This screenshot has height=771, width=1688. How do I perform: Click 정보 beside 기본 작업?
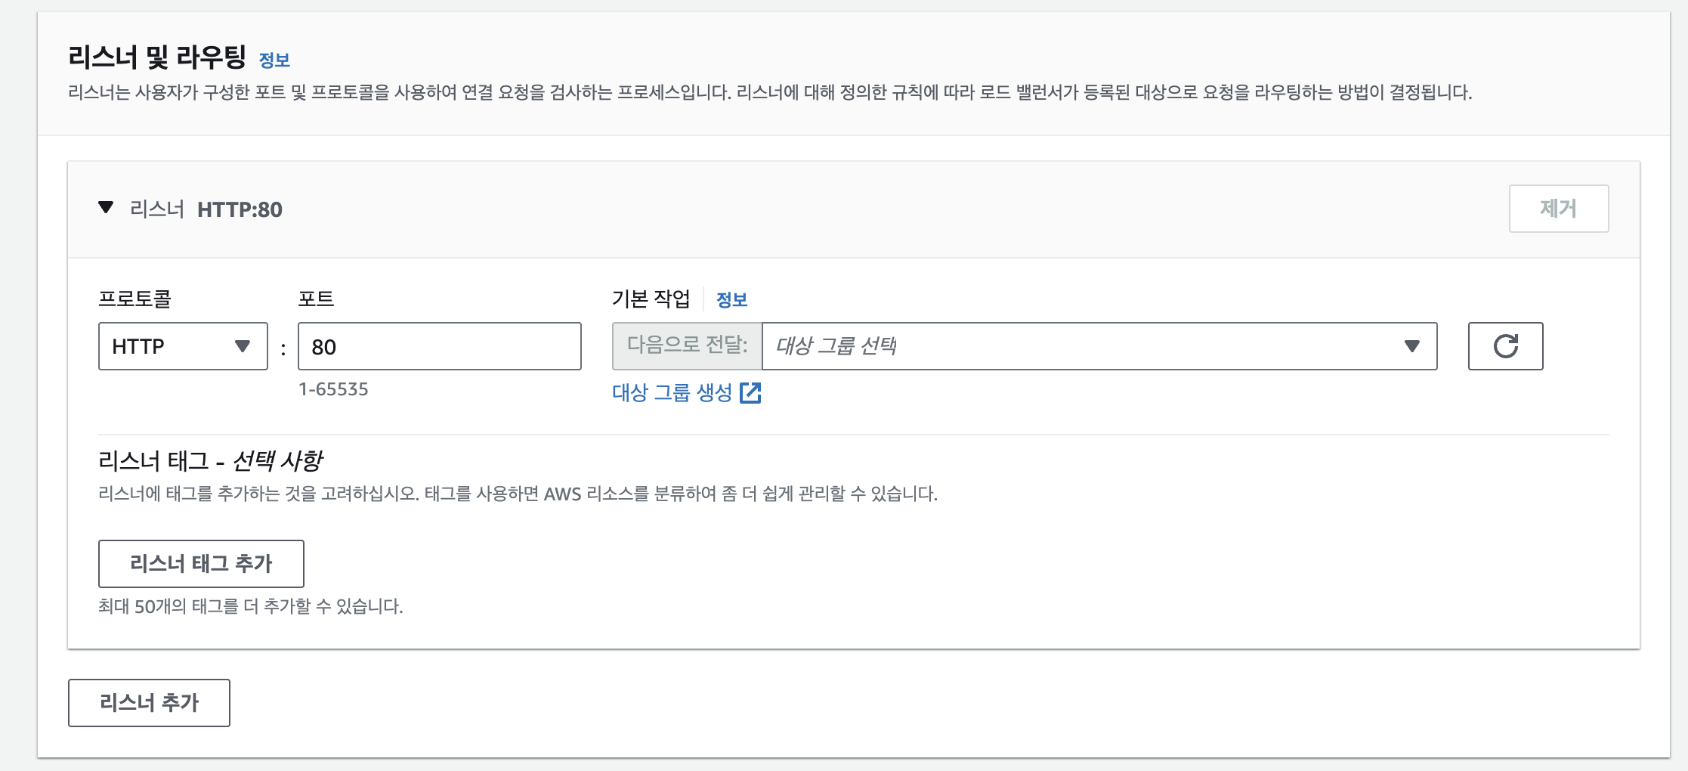[731, 299]
